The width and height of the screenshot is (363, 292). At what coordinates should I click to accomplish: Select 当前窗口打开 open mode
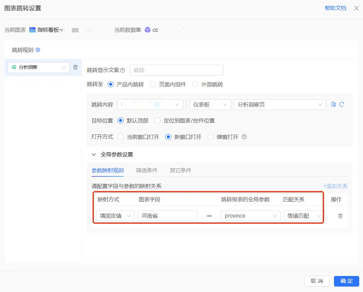point(121,137)
